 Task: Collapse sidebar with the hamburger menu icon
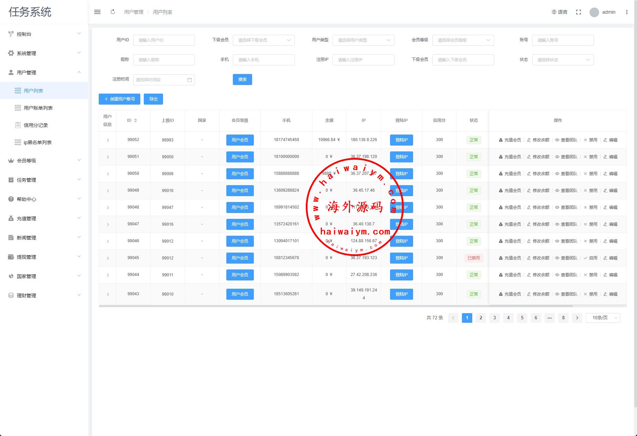pos(97,12)
